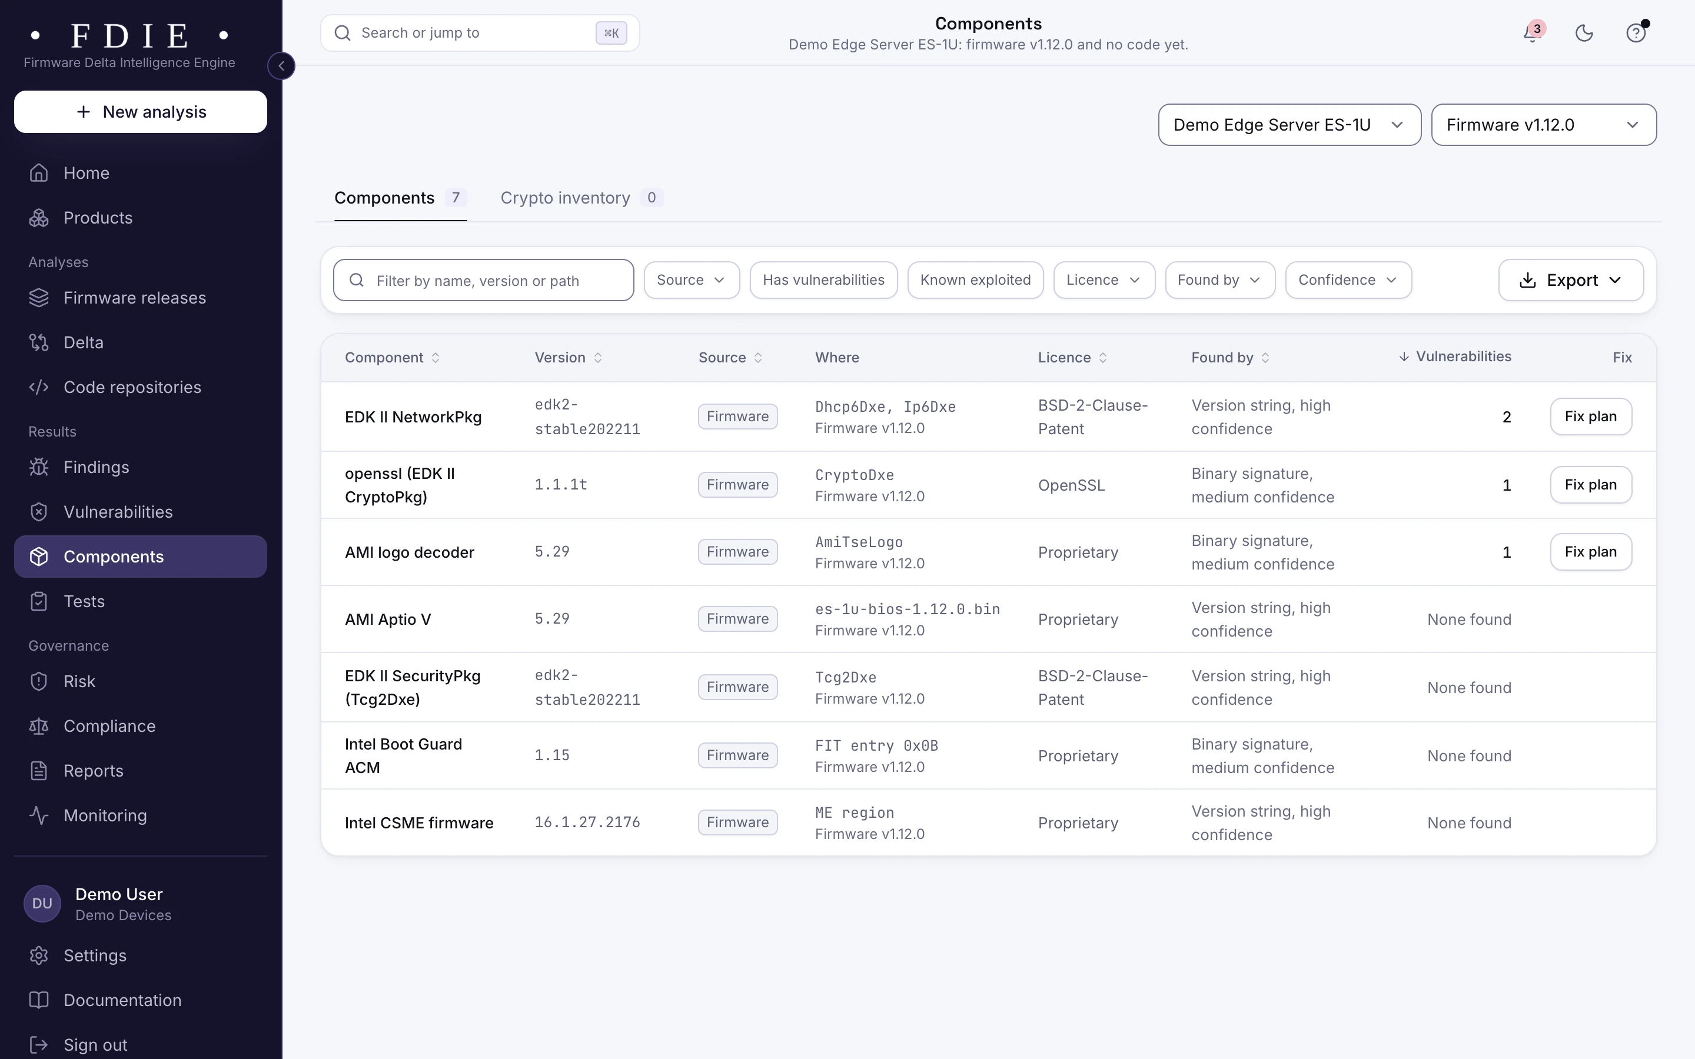Open Reports page

pyautogui.click(x=140, y=771)
